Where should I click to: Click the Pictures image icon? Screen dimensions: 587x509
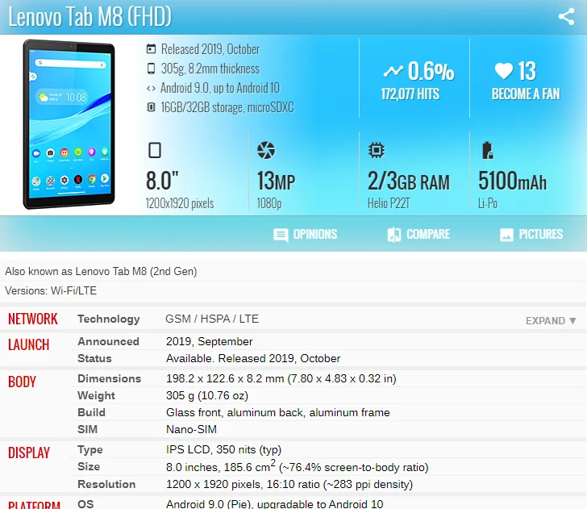[x=506, y=235]
